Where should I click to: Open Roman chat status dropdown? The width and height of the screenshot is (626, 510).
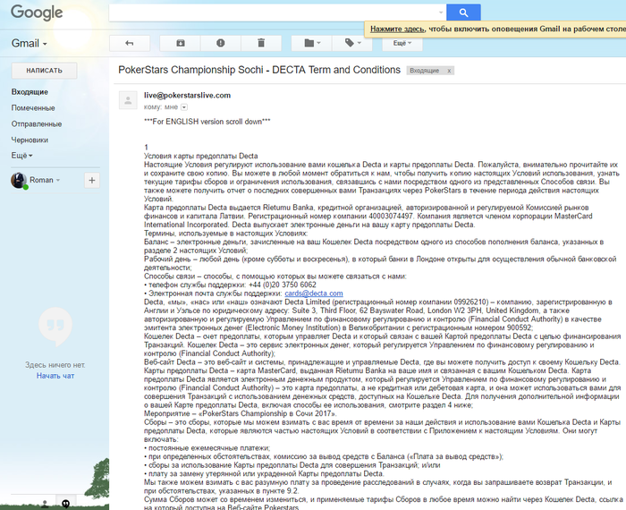point(58,180)
